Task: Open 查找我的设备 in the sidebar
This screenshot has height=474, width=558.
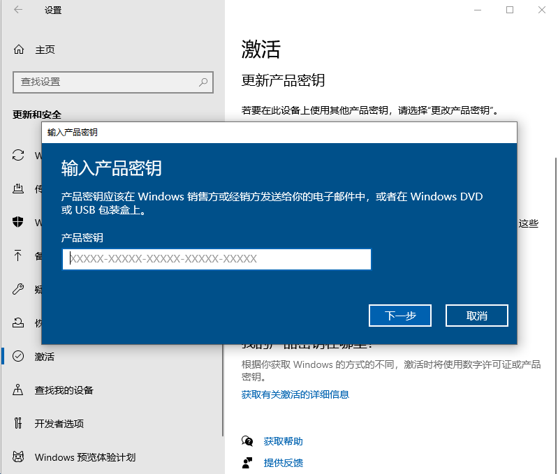Action: 64,390
